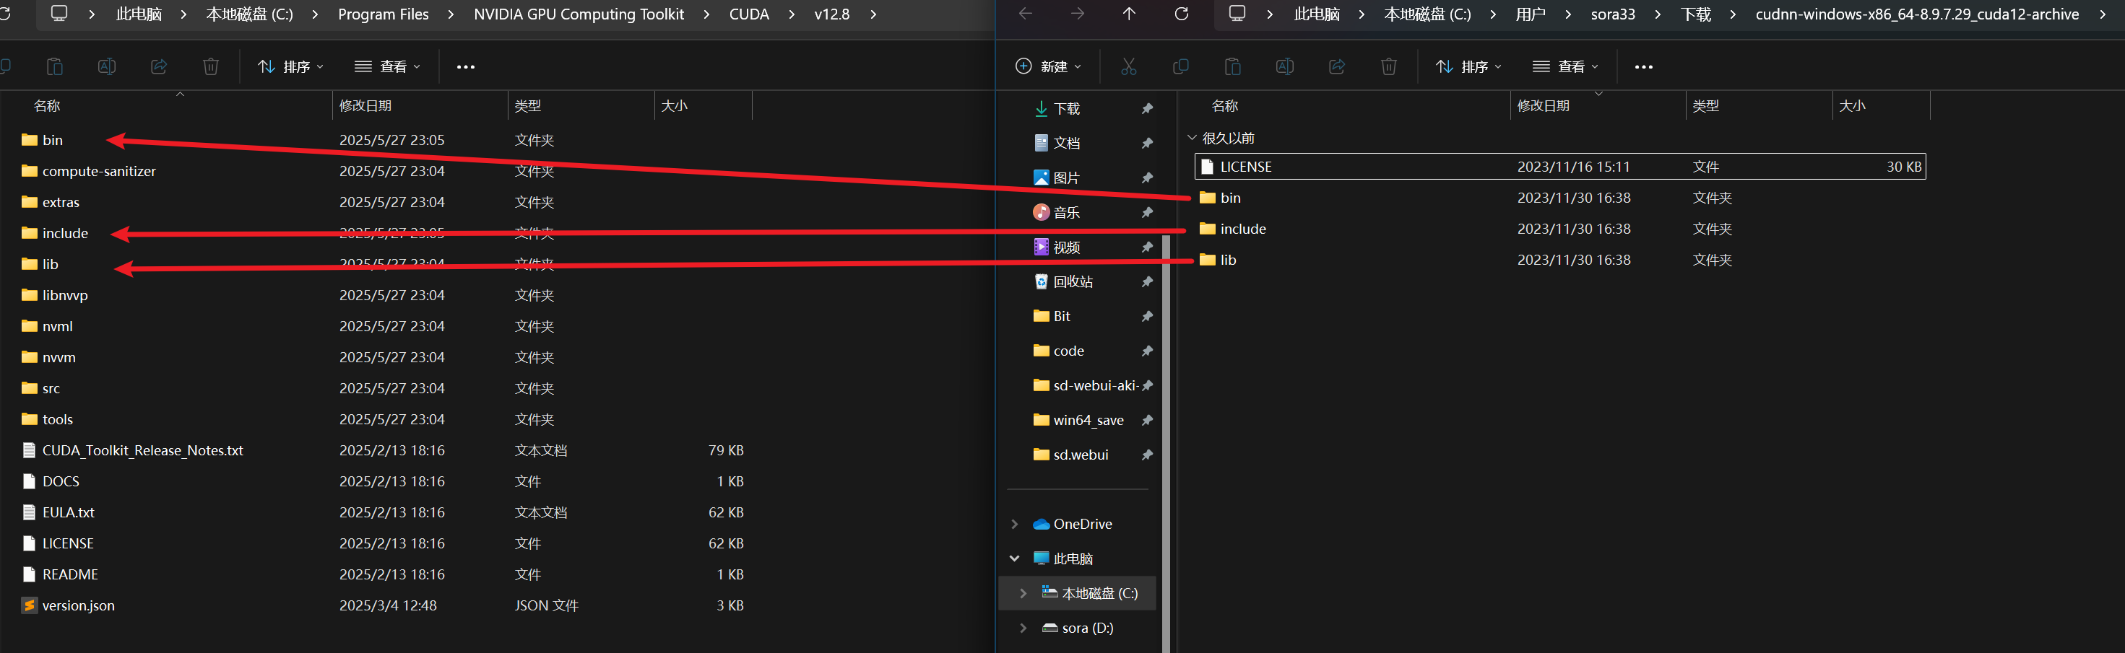Screen dimensions: 2125x653
Task: Collapse the 很久以前 file group
Action: pyautogui.click(x=1191, y=138)
